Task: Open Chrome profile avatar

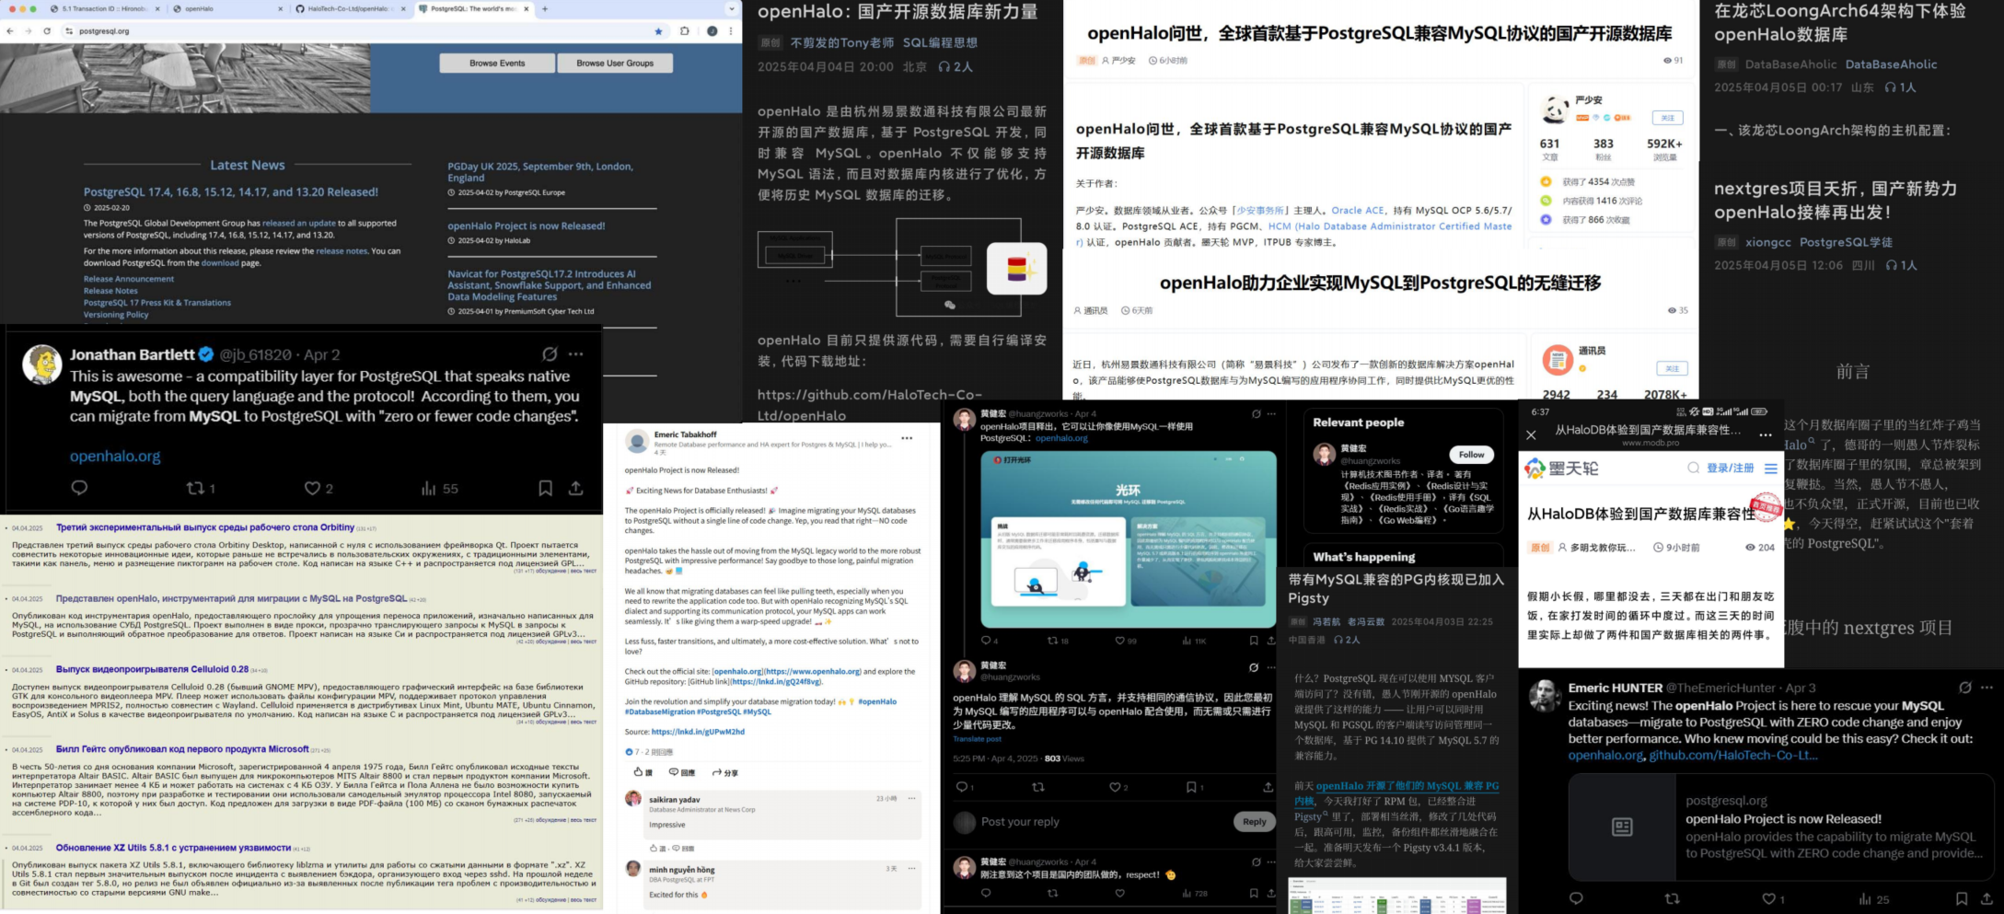Action: click(x=712, y=30)
